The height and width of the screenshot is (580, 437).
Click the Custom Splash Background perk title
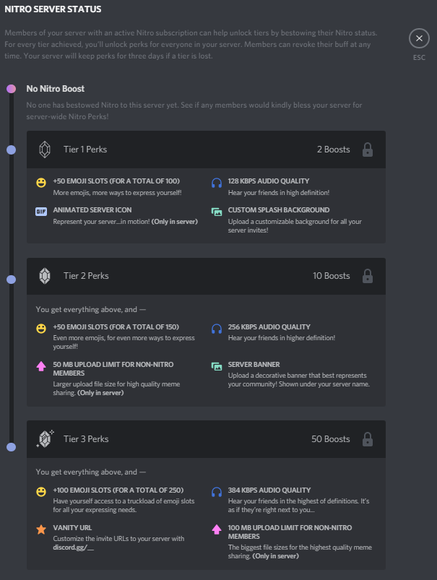279,209
